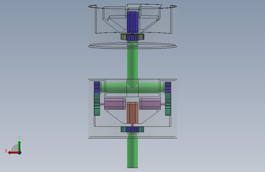265x172 pixels.
Task: Click the Y label on the triad
Action: coord(19,138)
